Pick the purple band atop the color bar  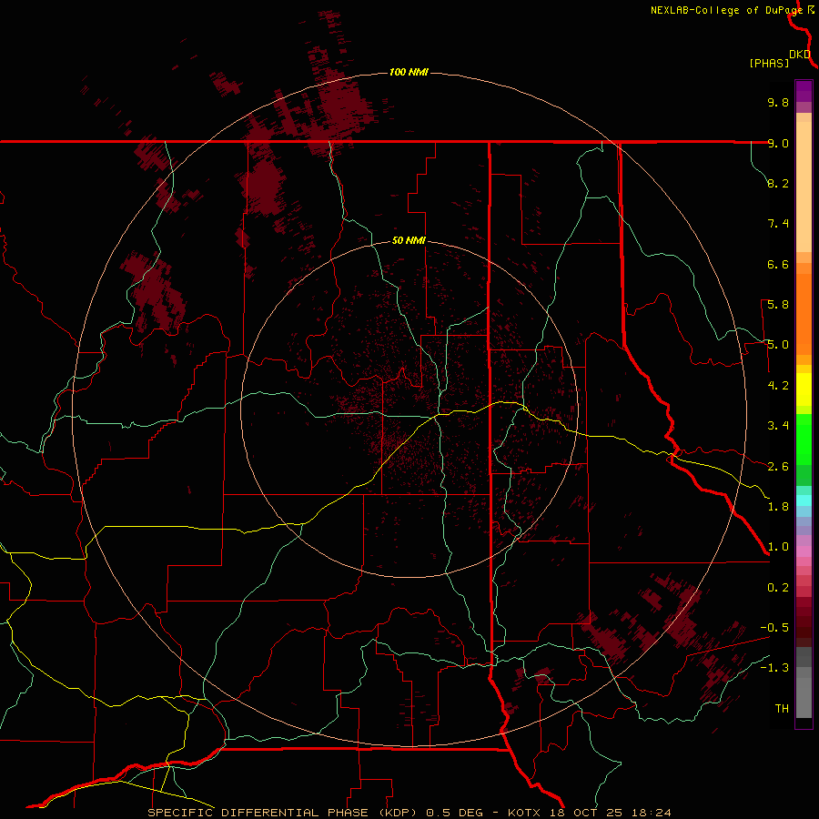(x=804, y=91)
